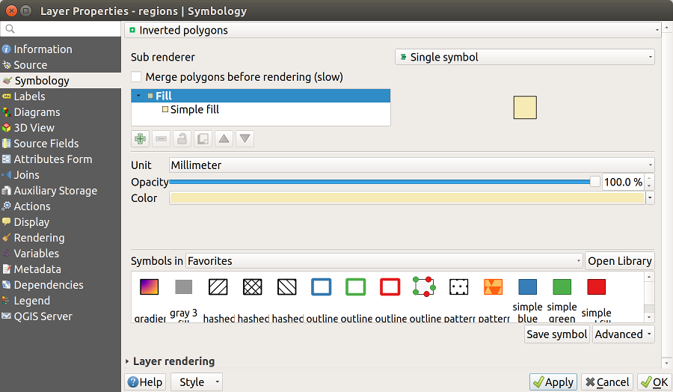The width and height of the screenshot is (673, 392).
Task: Select Simple fill in the symbol tree
Action: click(194, 110)
